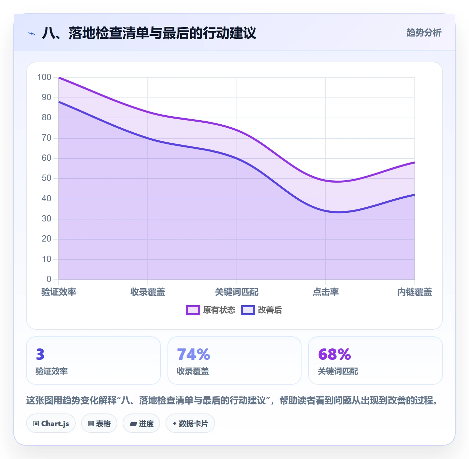
Task: Click the square icon in Chart.js tag
Action: tap(36, 424)
